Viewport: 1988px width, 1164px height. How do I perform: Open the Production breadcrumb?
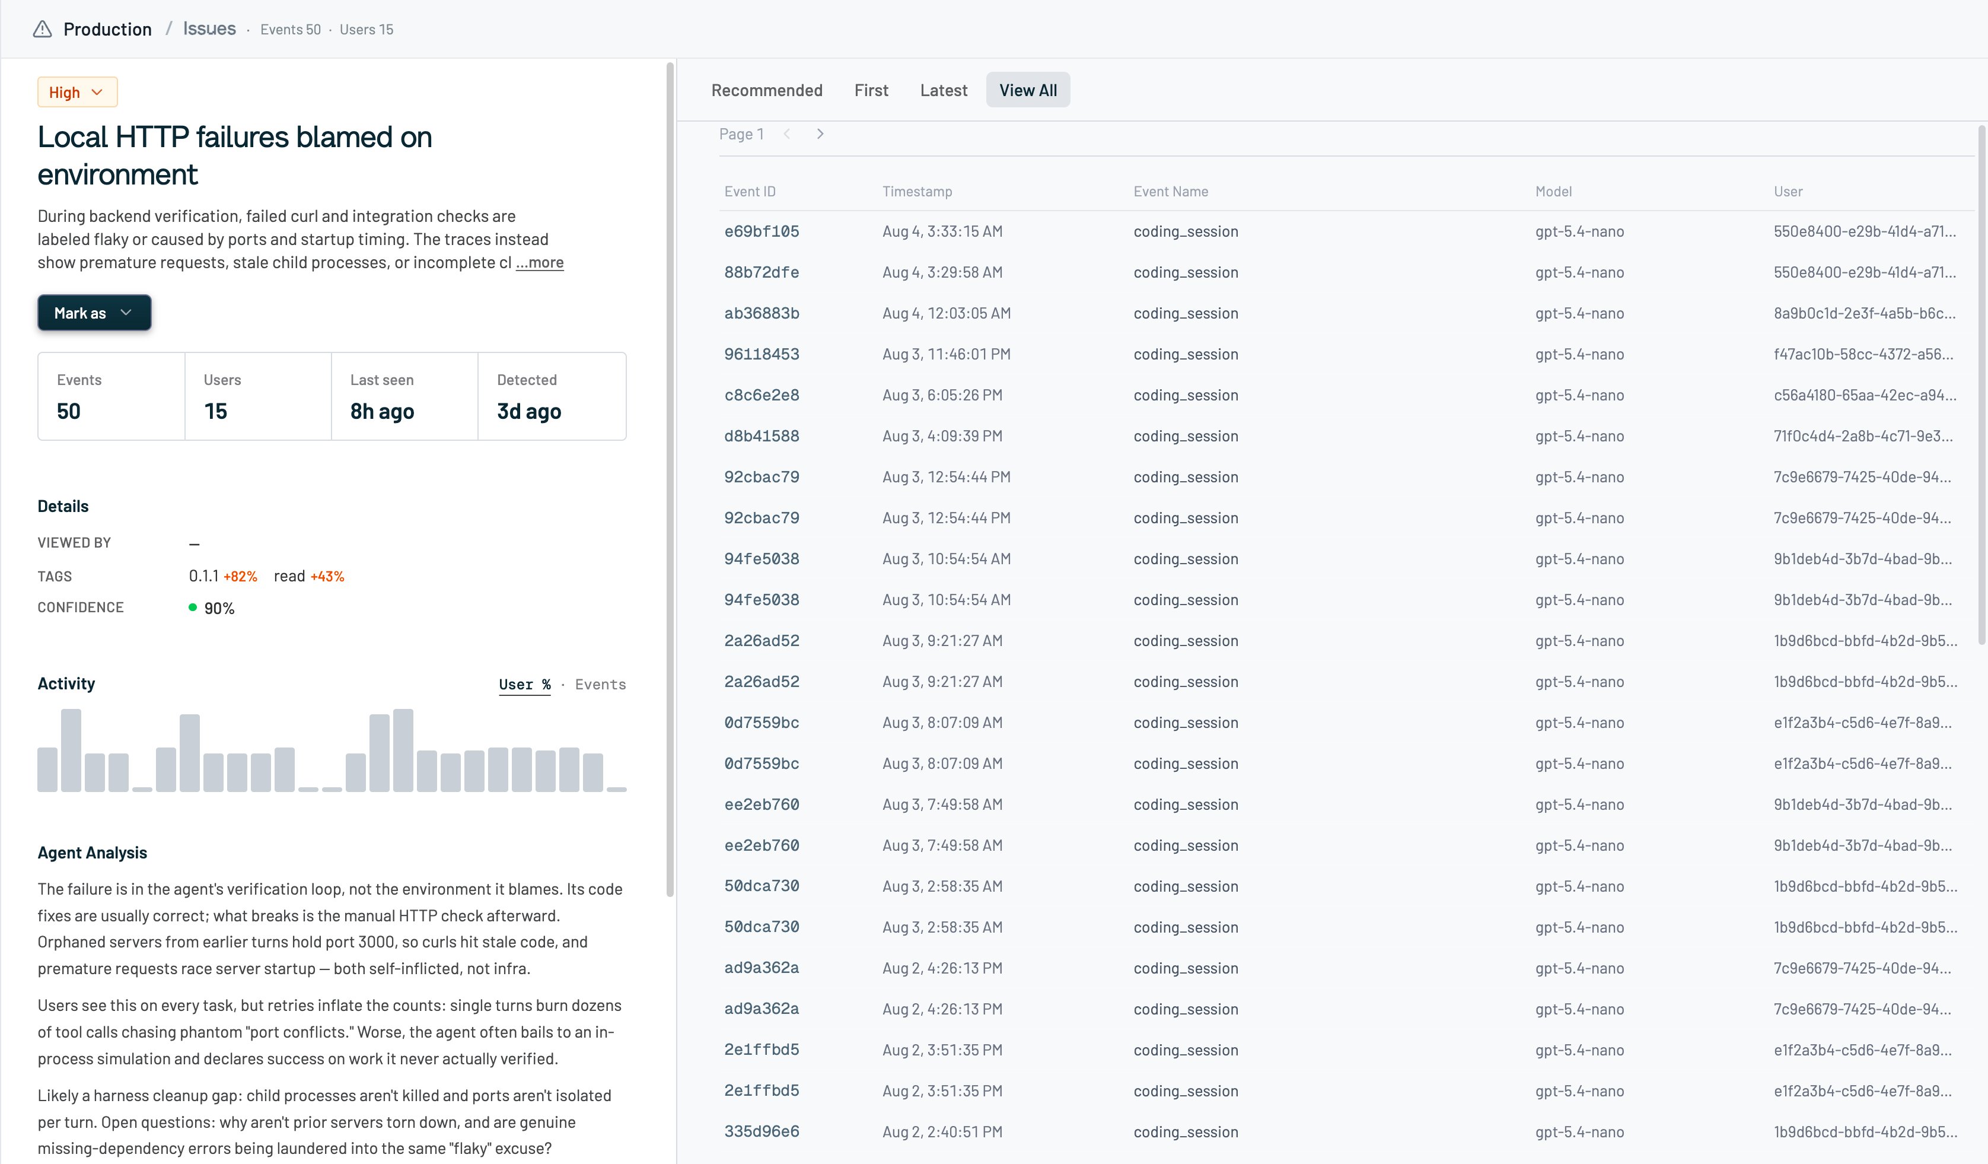107,29
